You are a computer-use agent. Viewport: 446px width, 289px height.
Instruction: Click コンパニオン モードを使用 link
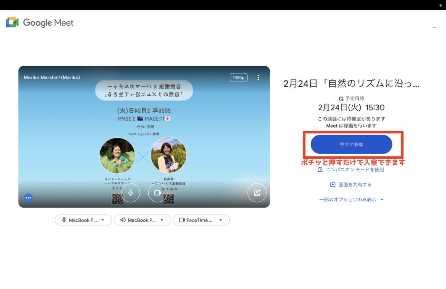355,169
